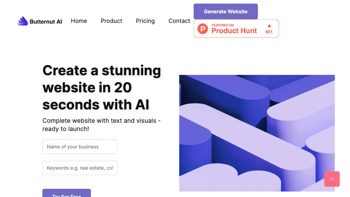The height and width of the screenshot is (197, 350).
Task: Click the Generate Website button
Action: tap(226, 11)
